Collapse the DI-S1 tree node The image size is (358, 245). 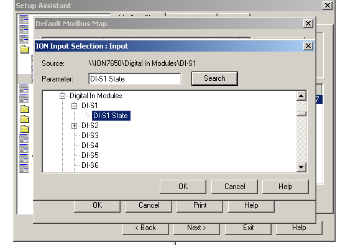tap(74, 106)
